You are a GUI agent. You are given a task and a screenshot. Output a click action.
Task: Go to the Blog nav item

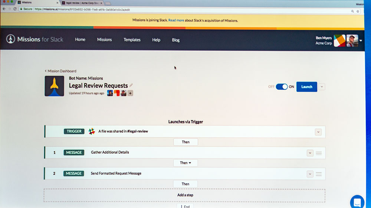pyautogui.click(x=175, y=40)
